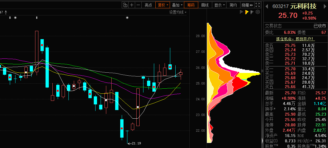Click the ROE value 4.54%
This screenshot has height=148, width=328.
tap(321, 136)
